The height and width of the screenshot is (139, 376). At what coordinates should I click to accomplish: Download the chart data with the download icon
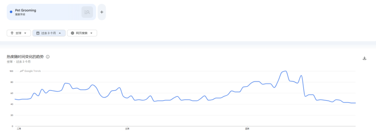pyautogui.click(x=365, y=58)
